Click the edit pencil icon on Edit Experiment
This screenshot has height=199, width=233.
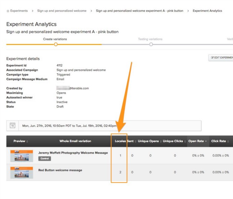[212, 58]
